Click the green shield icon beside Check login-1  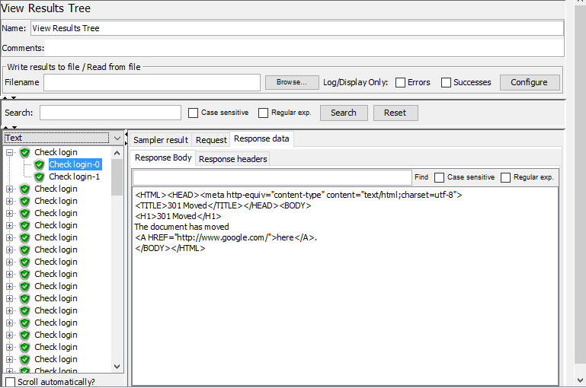coord(39,177)
